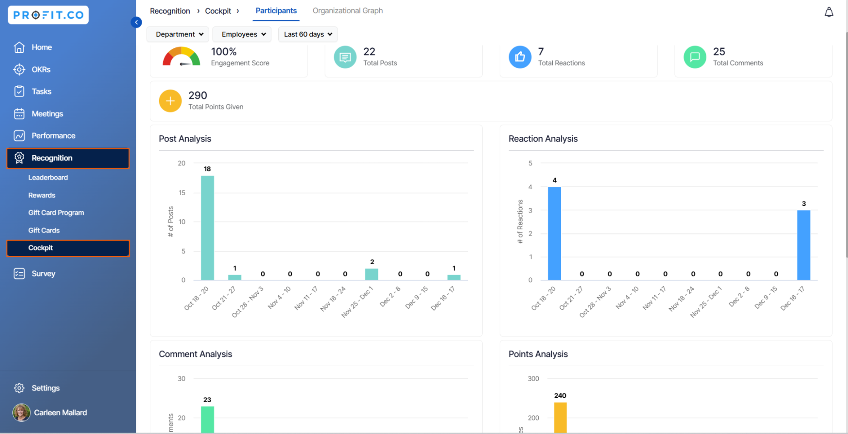Expand the Employees dropdown

coord(241,34)
